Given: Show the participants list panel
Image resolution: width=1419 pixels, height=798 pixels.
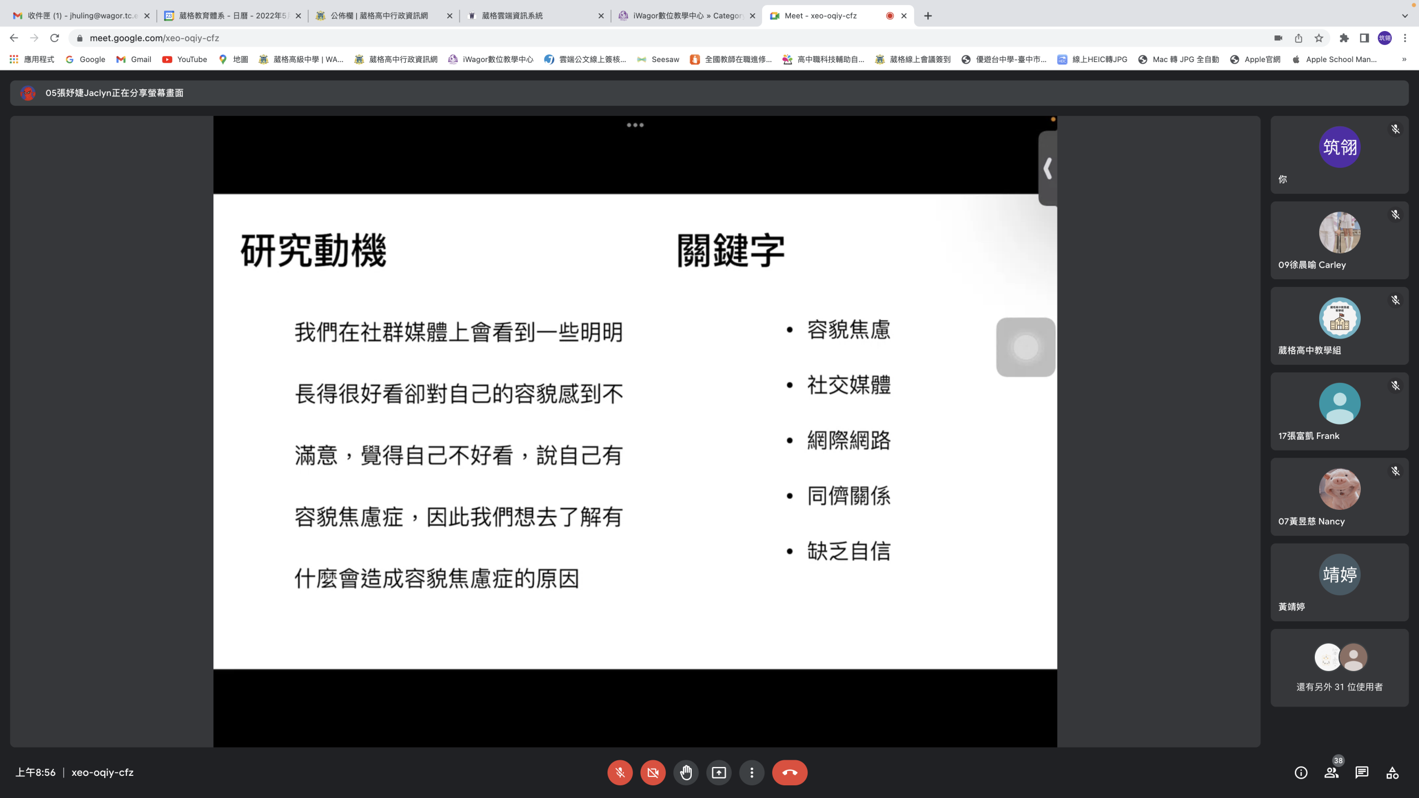Looking at the screenshot, I should 1331,773.
